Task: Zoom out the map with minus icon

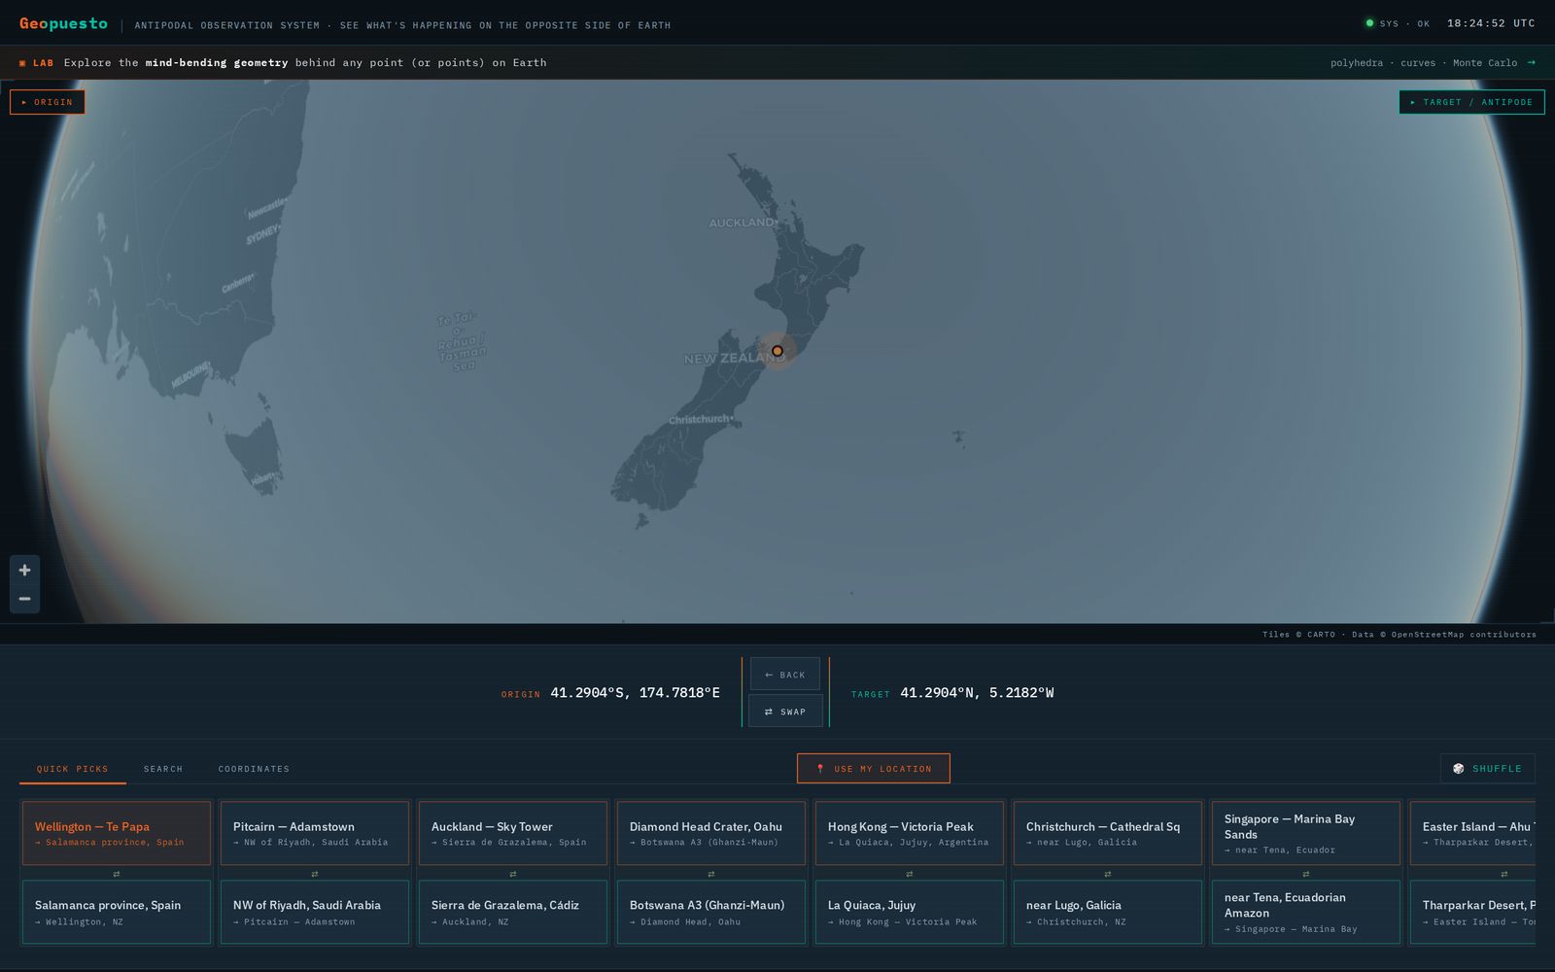Action: tap(24, 599)
